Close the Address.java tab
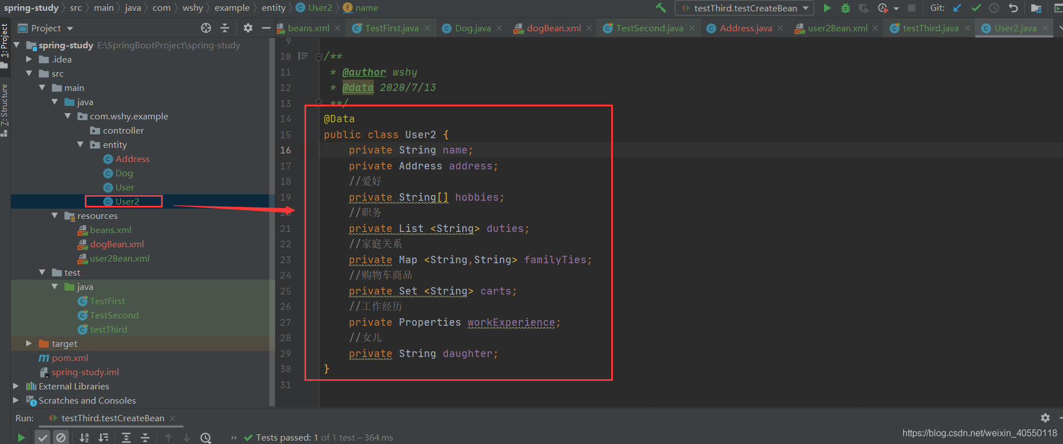Image resolution: width=1063 pixels, height=444 pixels. (x=780, y=28)
